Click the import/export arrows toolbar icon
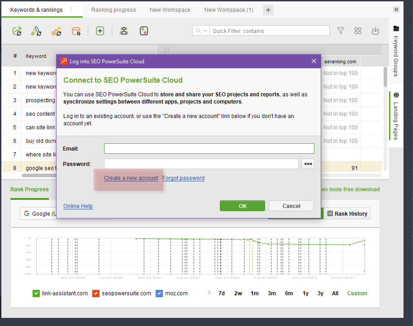Image resolution: width=413 pixels, height=326 pixels. [x=144, y=31]
